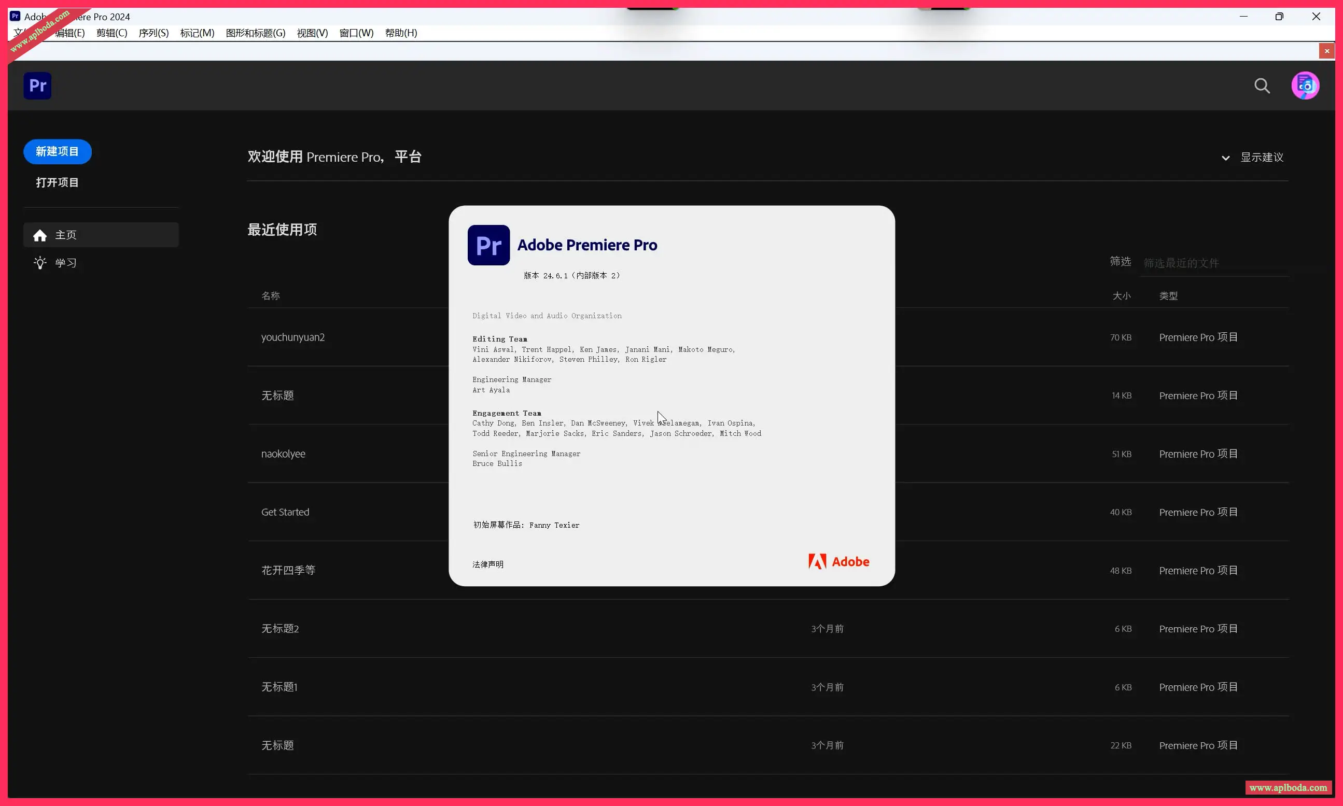Click 打开项目 to open a project
The height and width of the screenshot is (806, 1343).
click(58, 182)
